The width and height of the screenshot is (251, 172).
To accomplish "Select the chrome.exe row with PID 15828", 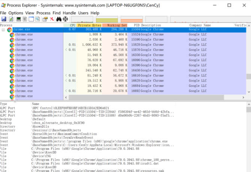I will point(123,45).
